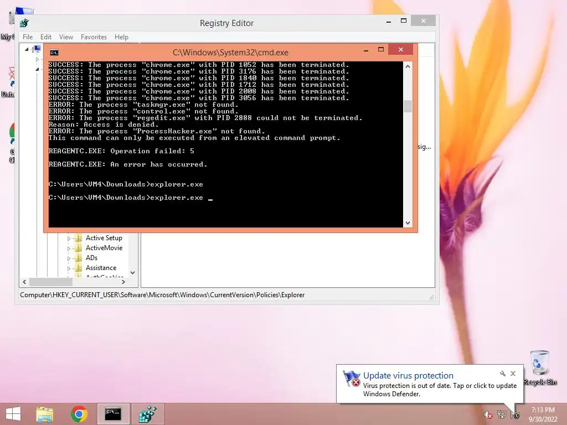Open File Explorer from the taskbar

[x=45, y=414]
